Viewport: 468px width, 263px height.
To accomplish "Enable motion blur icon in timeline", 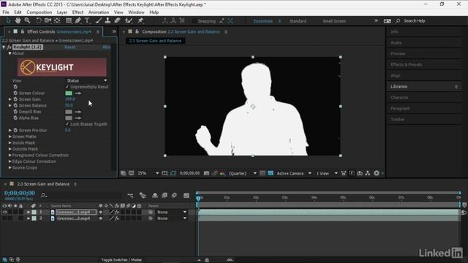I will pos(174,195).
